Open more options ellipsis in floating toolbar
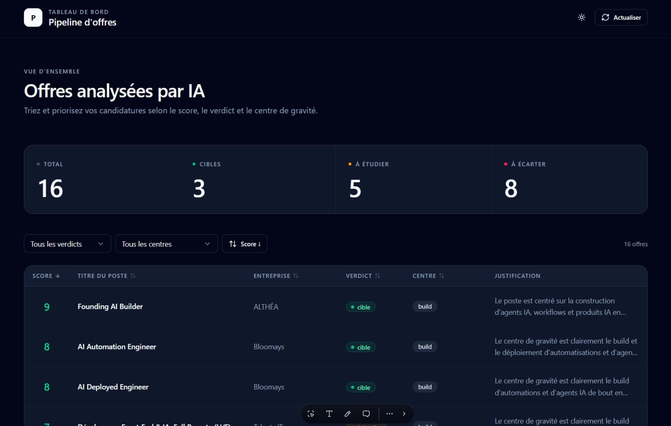Screen dimensions: 671x426 click(390, 414)
